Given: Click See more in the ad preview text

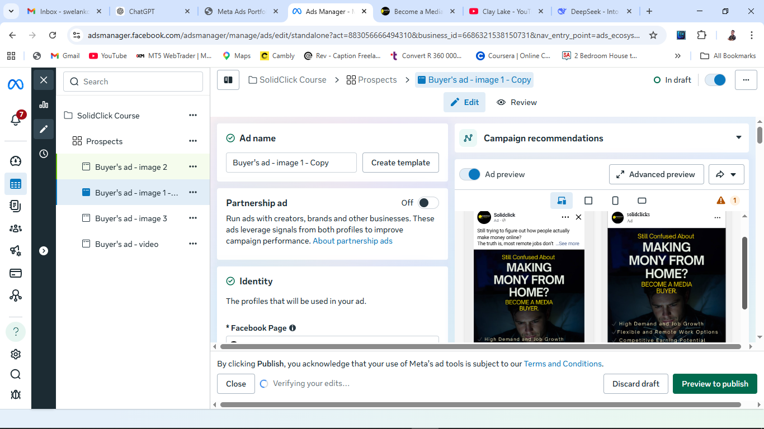Looking at the screenshot, I should (568, 244).
